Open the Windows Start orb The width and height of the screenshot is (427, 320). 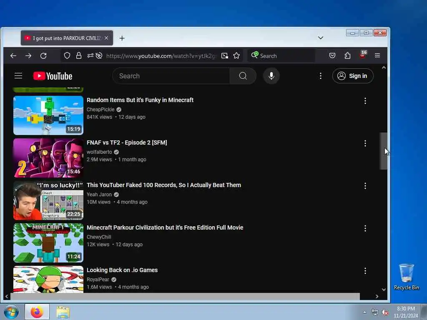click(x=11, y=312)
